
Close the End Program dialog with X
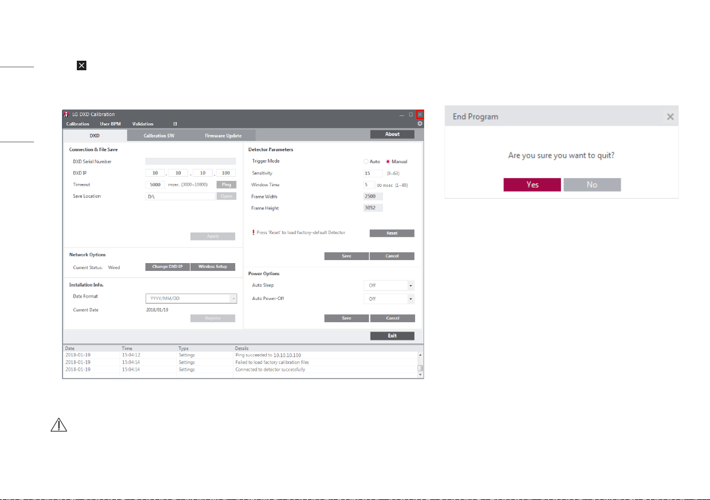670,117
